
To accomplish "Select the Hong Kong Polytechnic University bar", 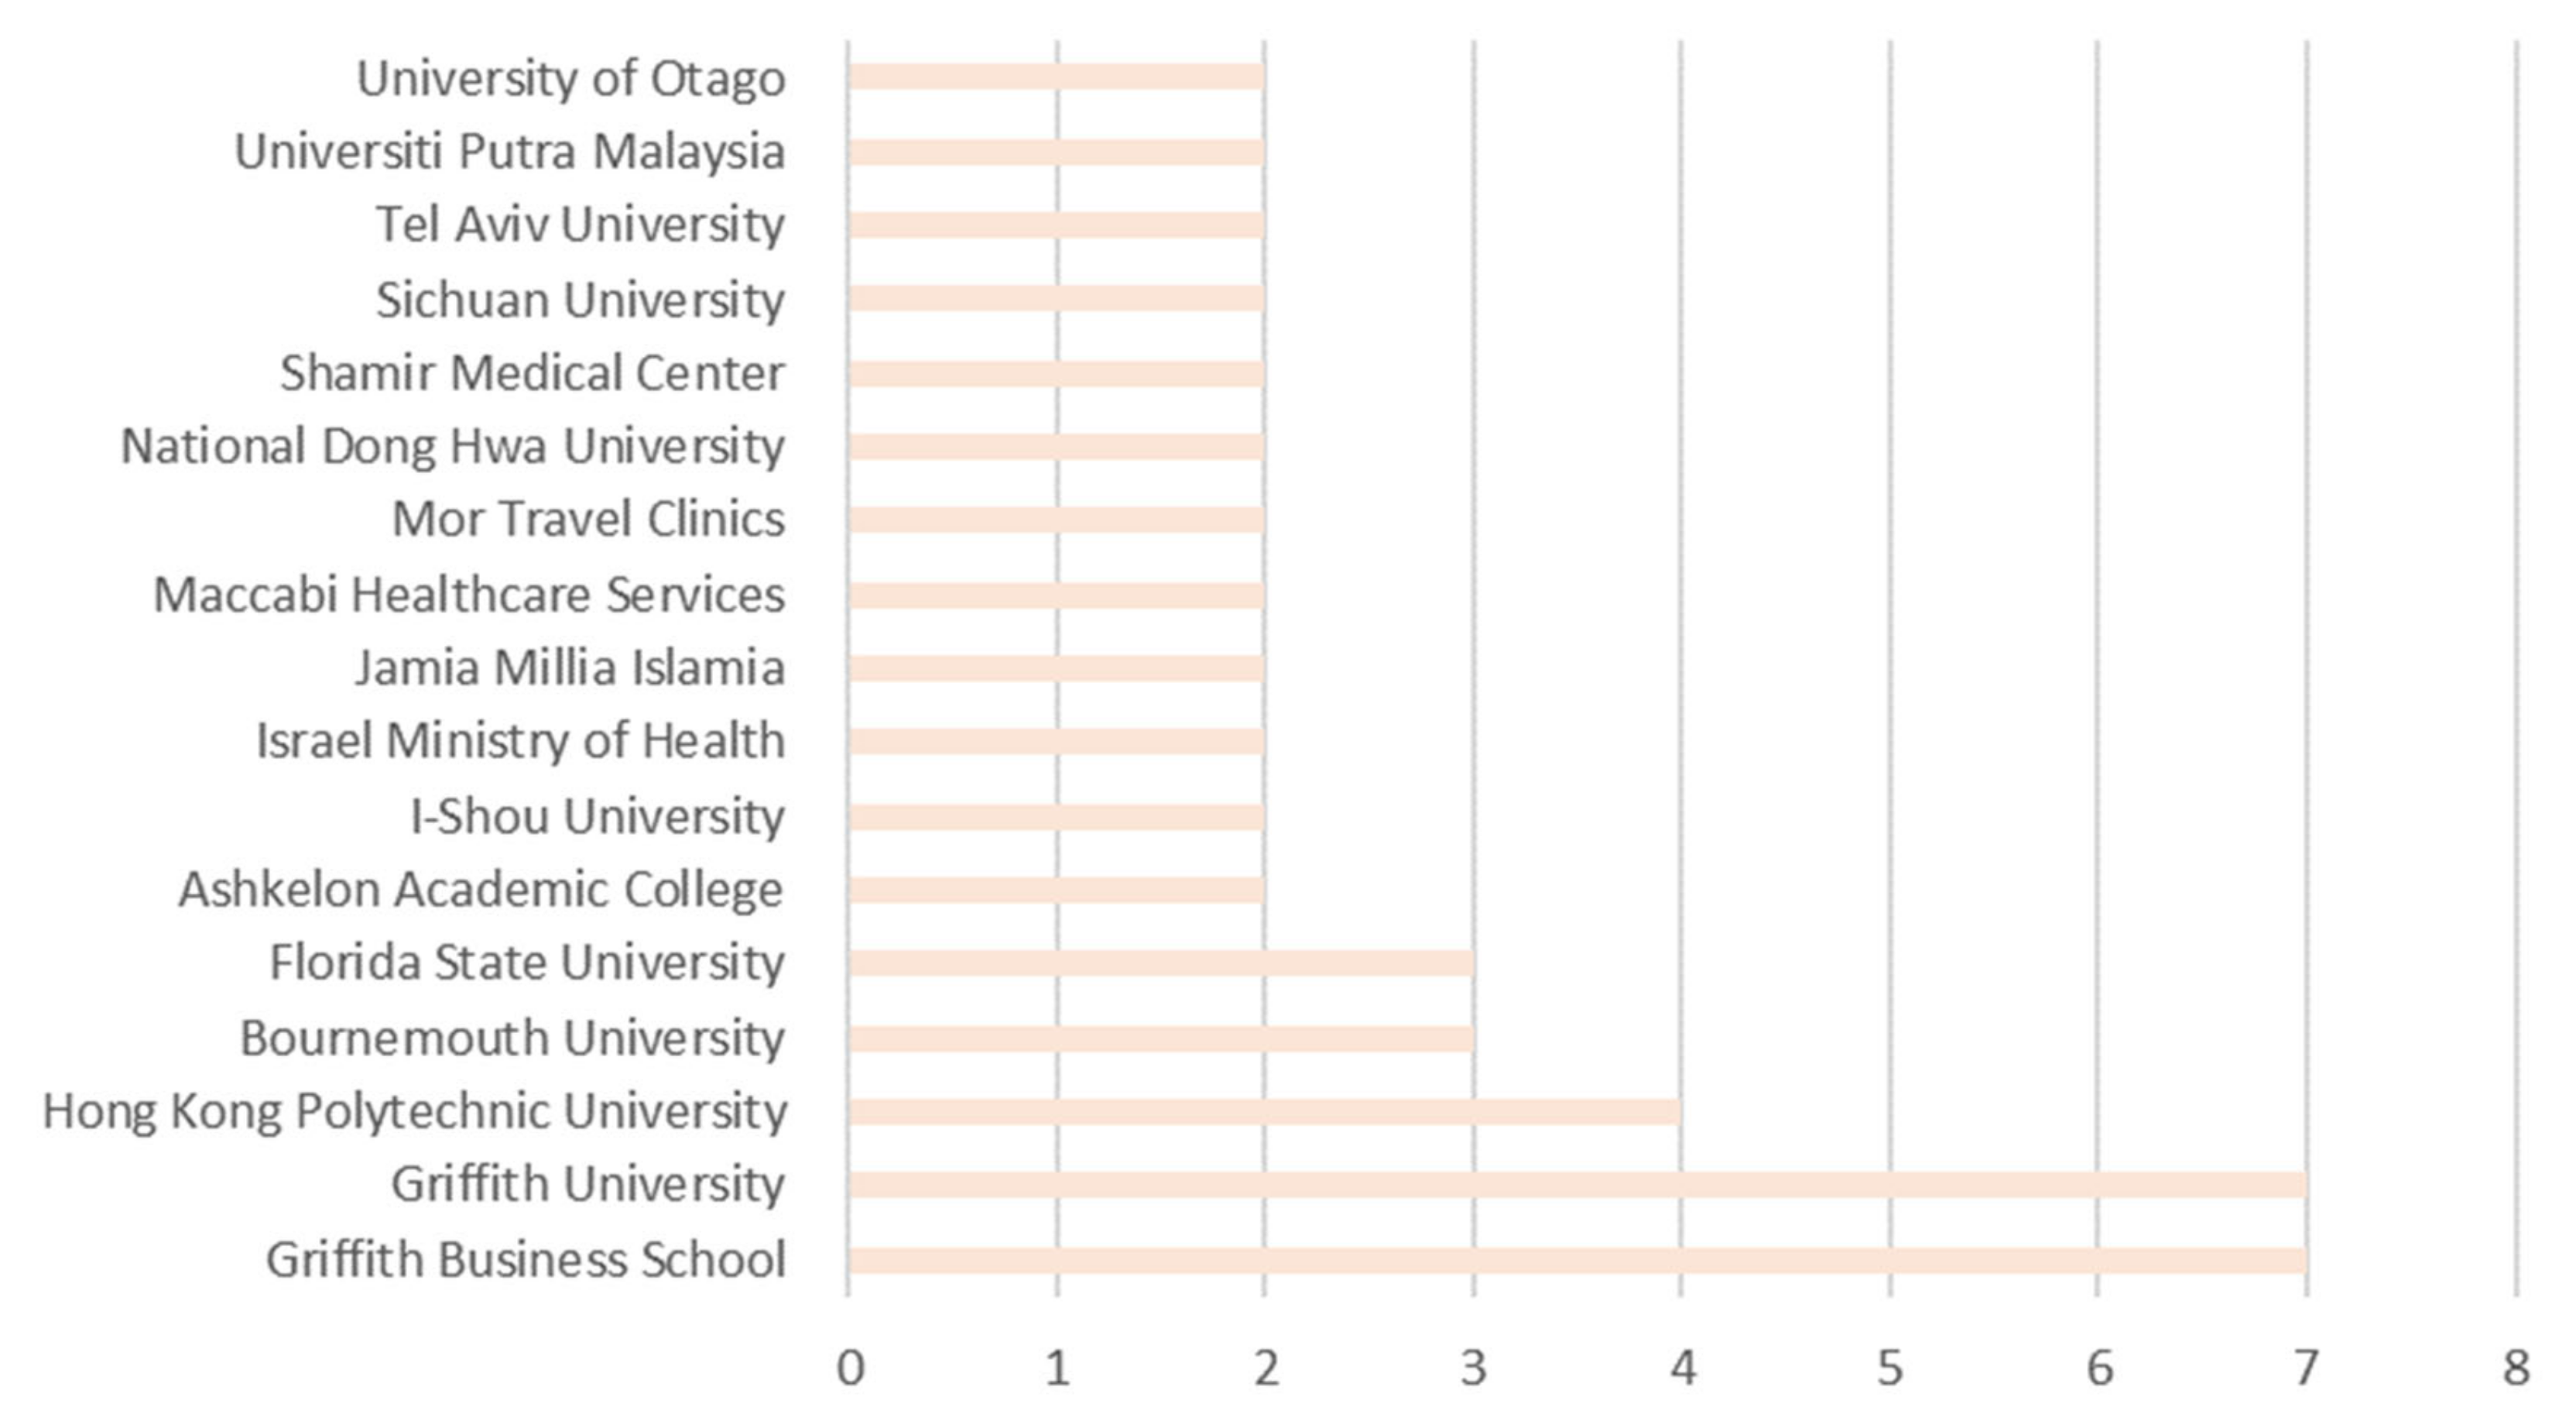I will coord(1264,1112).
